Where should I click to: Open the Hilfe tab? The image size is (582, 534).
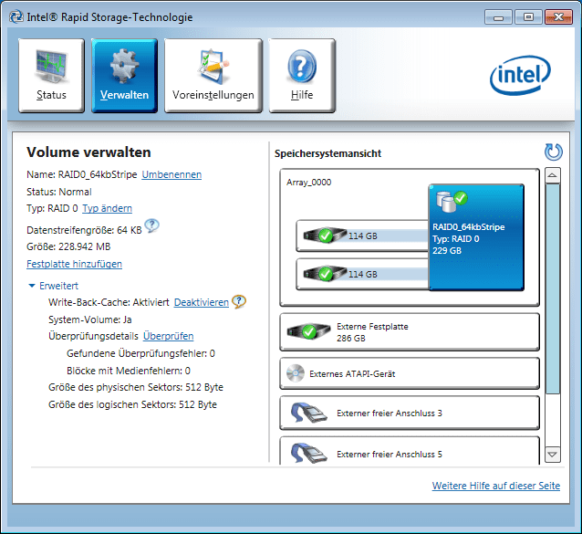click(302, 76)
